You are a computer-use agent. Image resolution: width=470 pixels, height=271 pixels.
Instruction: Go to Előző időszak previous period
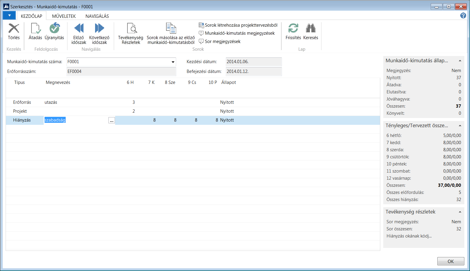tap(79, 28)
